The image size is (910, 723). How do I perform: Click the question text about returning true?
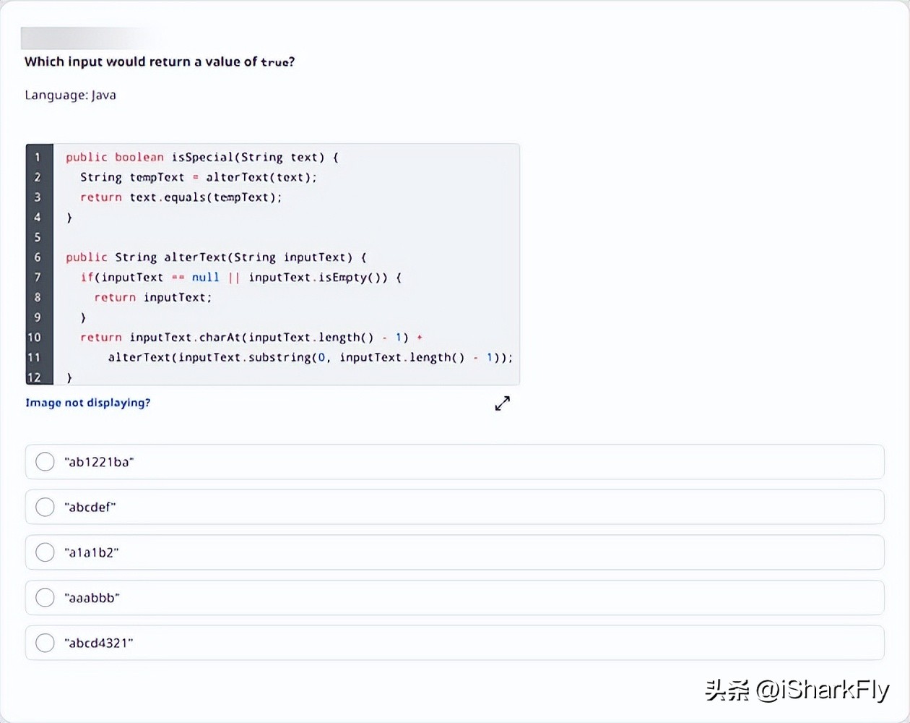click(160, 62)
